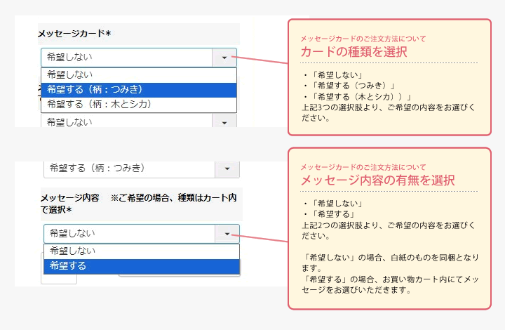Click the select box showing 希望する（柄：つみき）
The height and width of the screenshot is (330, 505).
tap(142, 169)
